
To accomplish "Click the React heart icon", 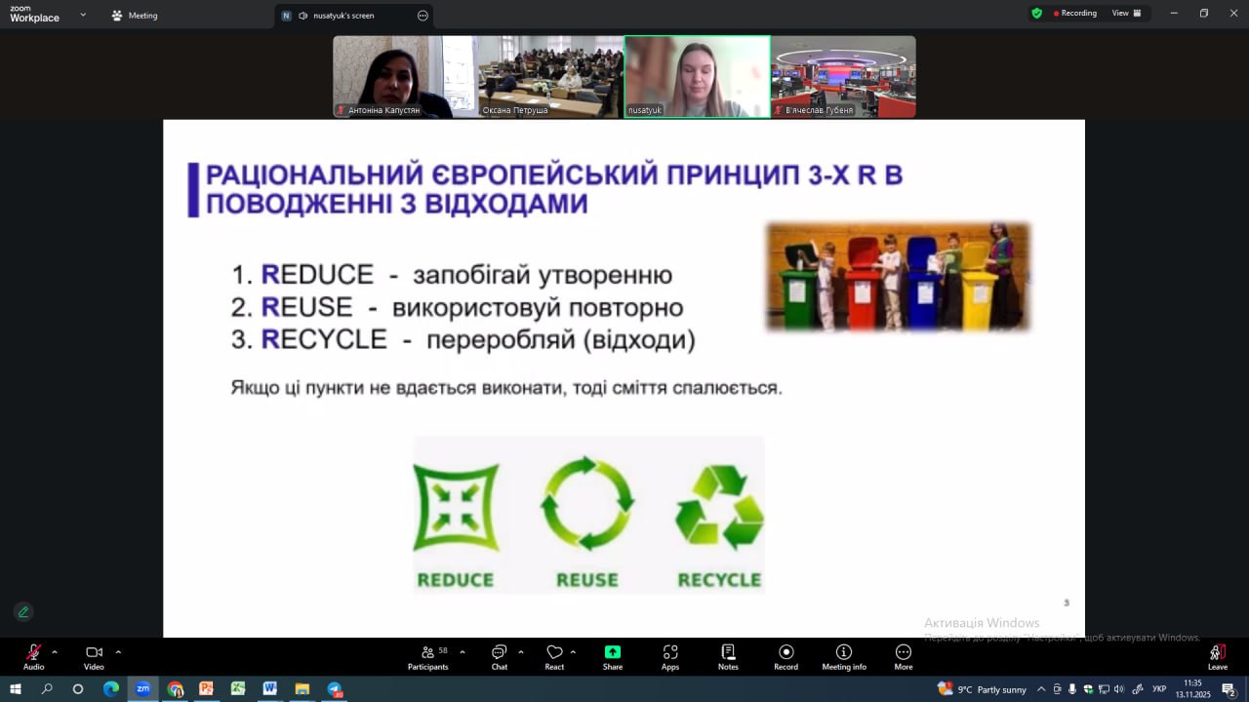I will click(x=554, y=653).
